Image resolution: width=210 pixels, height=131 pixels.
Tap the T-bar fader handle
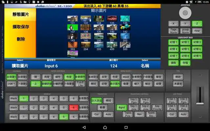pos(200,104)
